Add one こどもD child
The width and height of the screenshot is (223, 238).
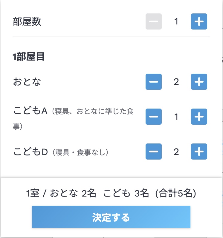199,152
